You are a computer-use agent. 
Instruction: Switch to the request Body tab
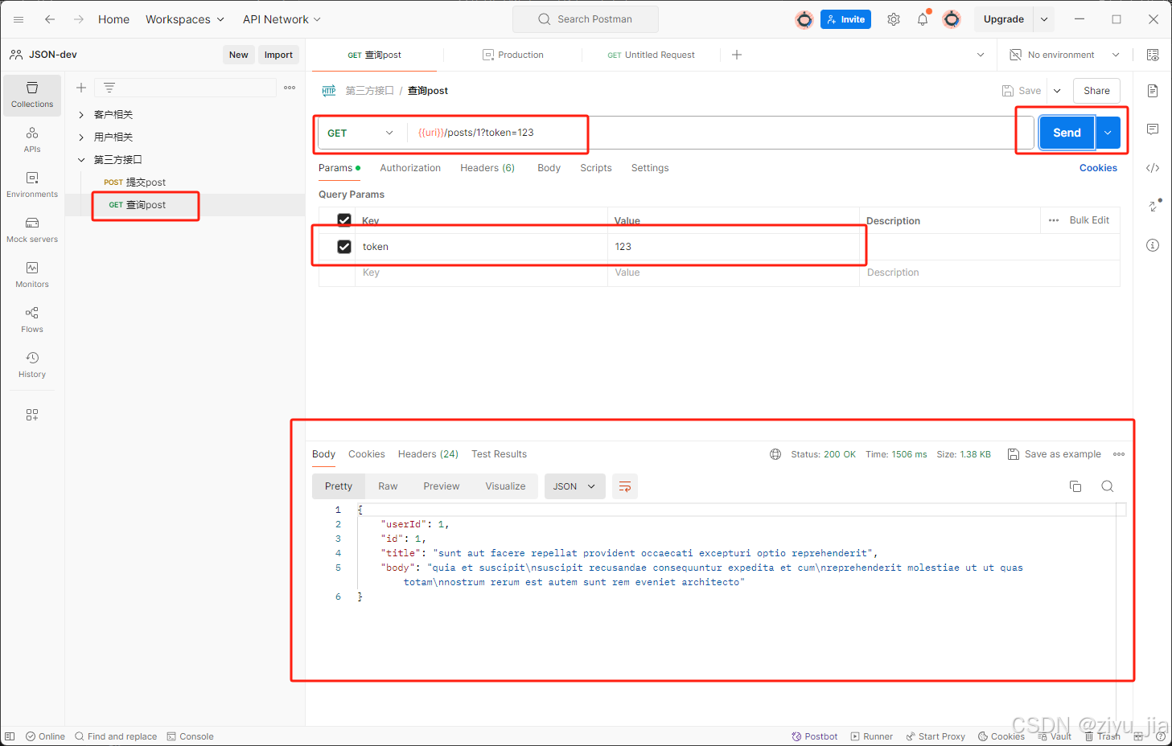click(x=549, y=168)
